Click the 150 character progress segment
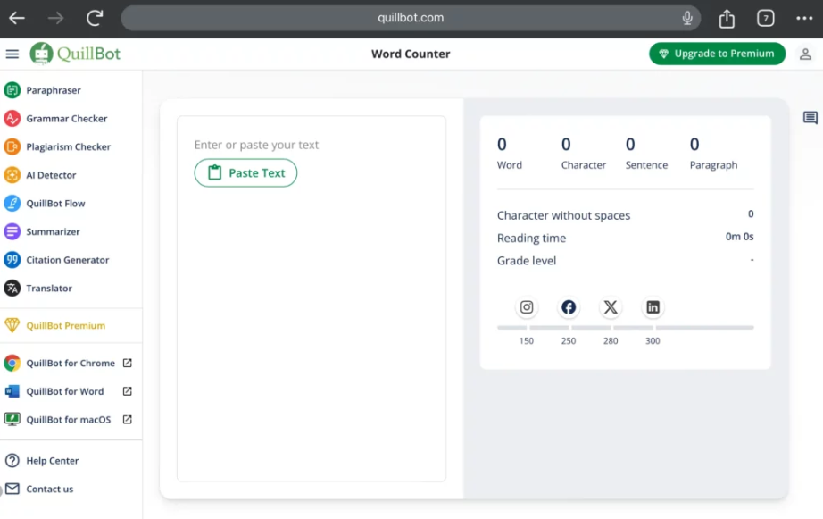 pos(511,327)
